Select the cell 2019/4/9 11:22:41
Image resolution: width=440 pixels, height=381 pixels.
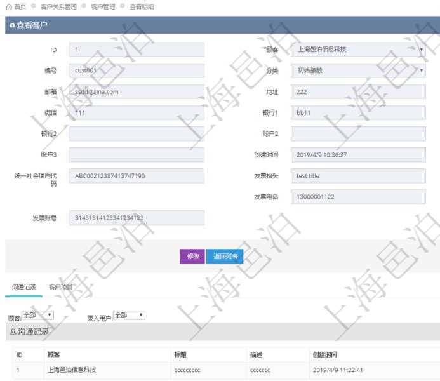pyautogui.click(x=338, y=370)
